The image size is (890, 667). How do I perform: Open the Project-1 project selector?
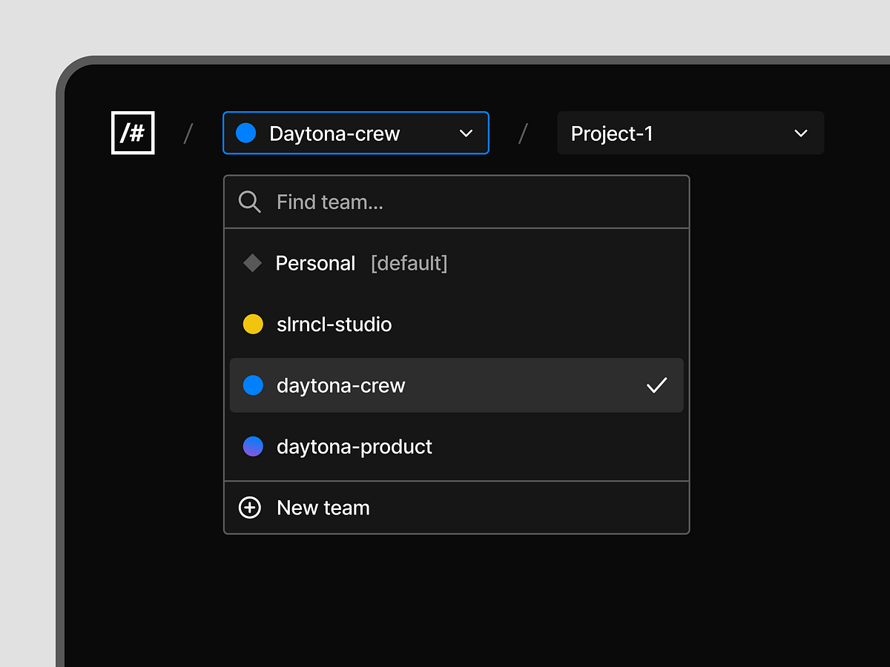click(667, 133)
